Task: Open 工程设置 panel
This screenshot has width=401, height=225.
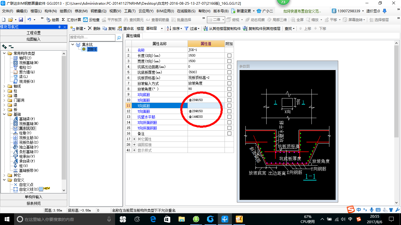Action: (33, 33)
